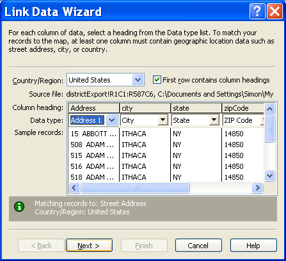
Task: Open the City data type dropdown
Action: pos(163,120)
